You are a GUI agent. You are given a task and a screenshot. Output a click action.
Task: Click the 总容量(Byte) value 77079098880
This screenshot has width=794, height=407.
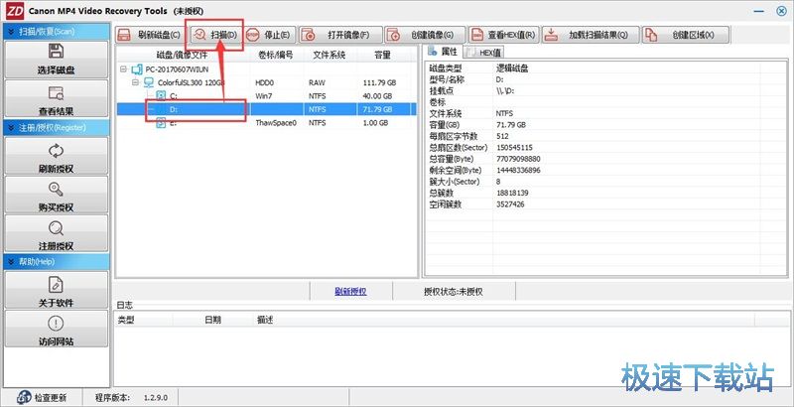point(518,159)
